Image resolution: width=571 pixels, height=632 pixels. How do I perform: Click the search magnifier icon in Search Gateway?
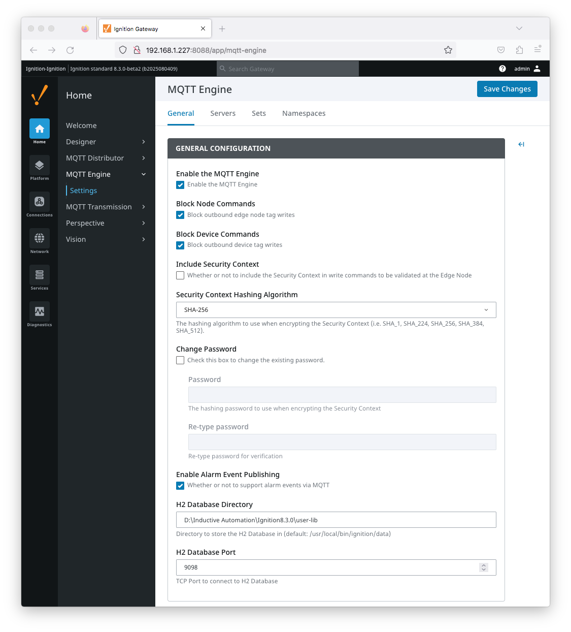click(x=222, y=69)
